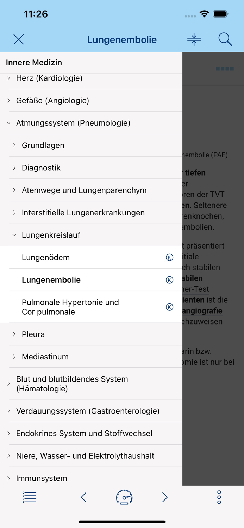
Task: Select the Lungenödem chapter entry
Action: 46,257
